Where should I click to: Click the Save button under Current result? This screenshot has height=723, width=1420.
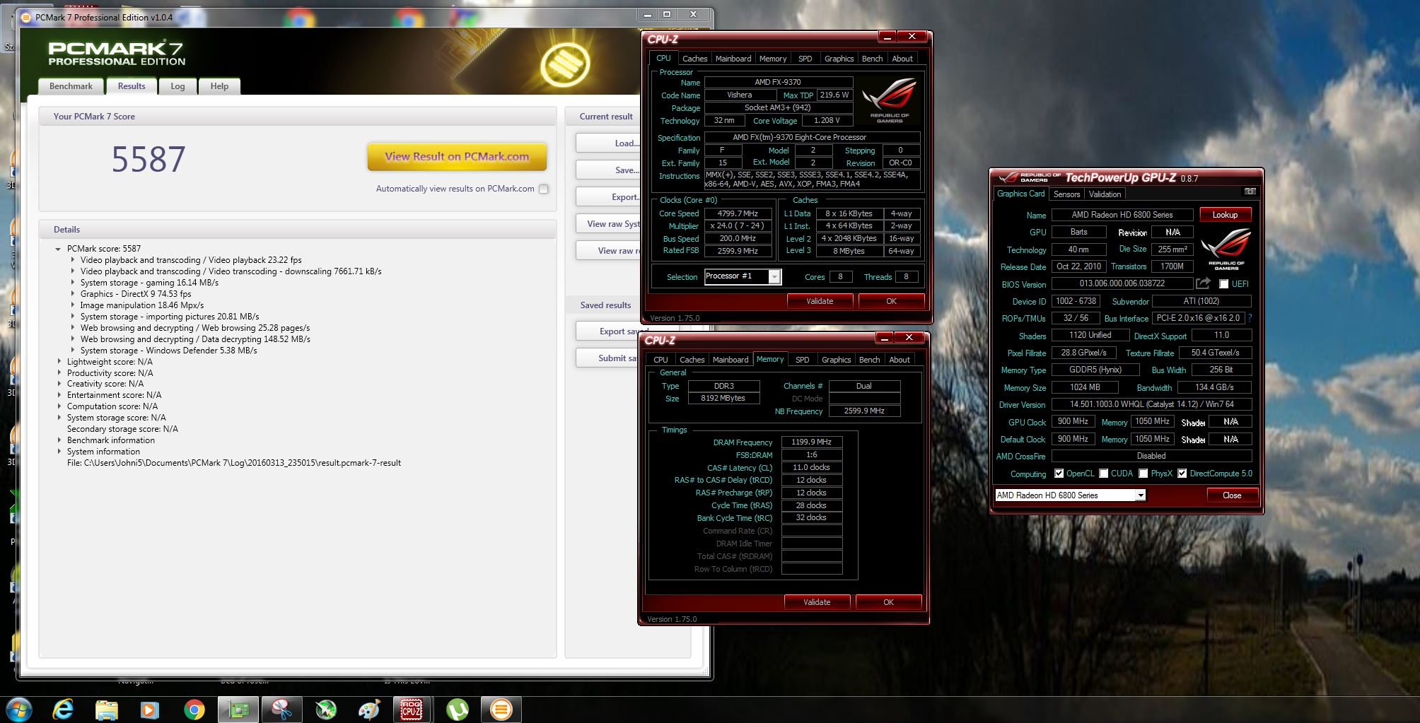coord(608,170)
